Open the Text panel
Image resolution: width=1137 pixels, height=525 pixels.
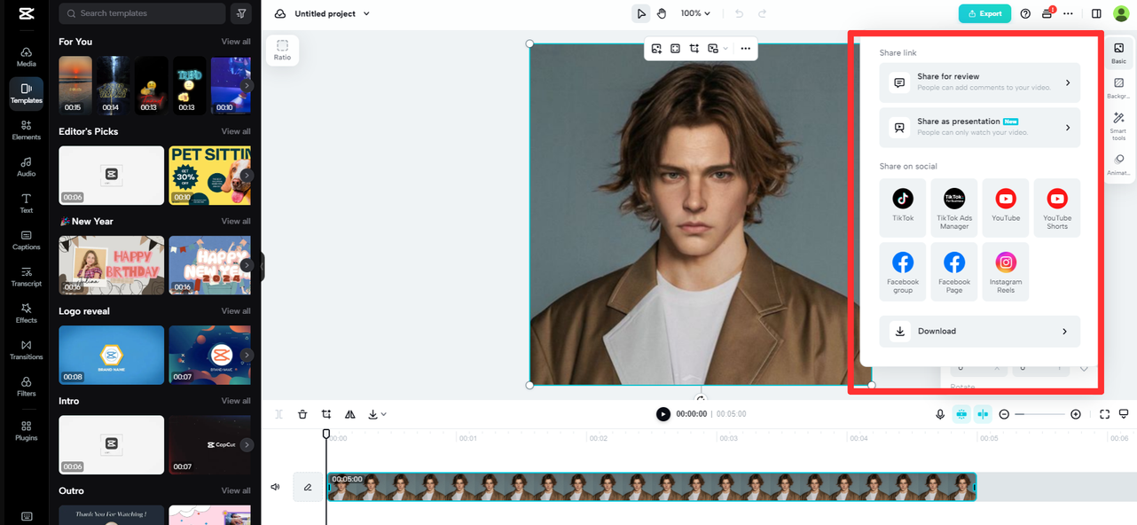click(x=26, y=203)
